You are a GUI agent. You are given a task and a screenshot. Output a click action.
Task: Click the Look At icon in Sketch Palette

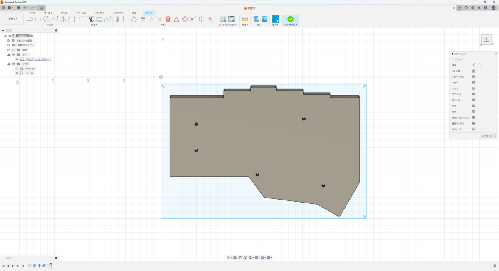(474, 71)
